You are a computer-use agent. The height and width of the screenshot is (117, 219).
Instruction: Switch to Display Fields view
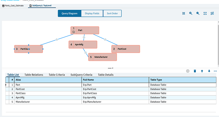92,13
